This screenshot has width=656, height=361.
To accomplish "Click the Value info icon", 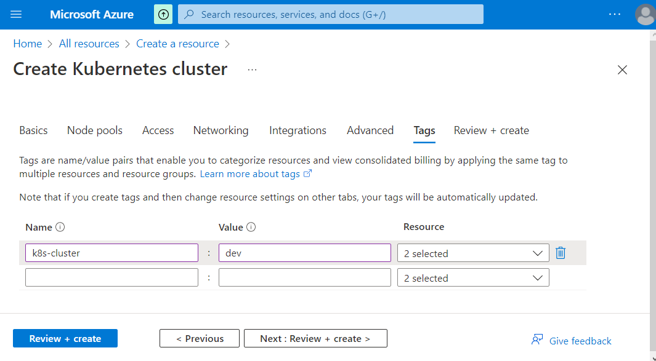I will [251, 227].
